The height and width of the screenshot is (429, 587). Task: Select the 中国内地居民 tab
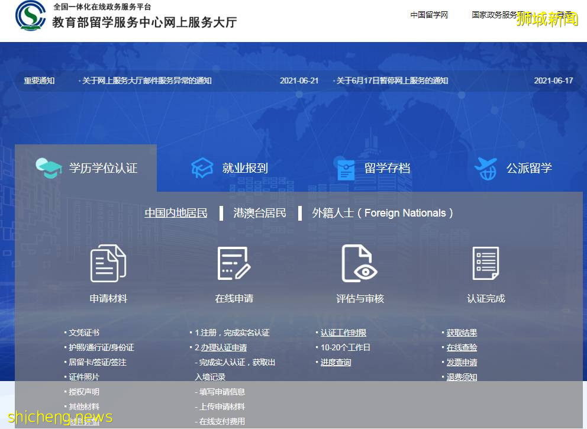[176, 212]
